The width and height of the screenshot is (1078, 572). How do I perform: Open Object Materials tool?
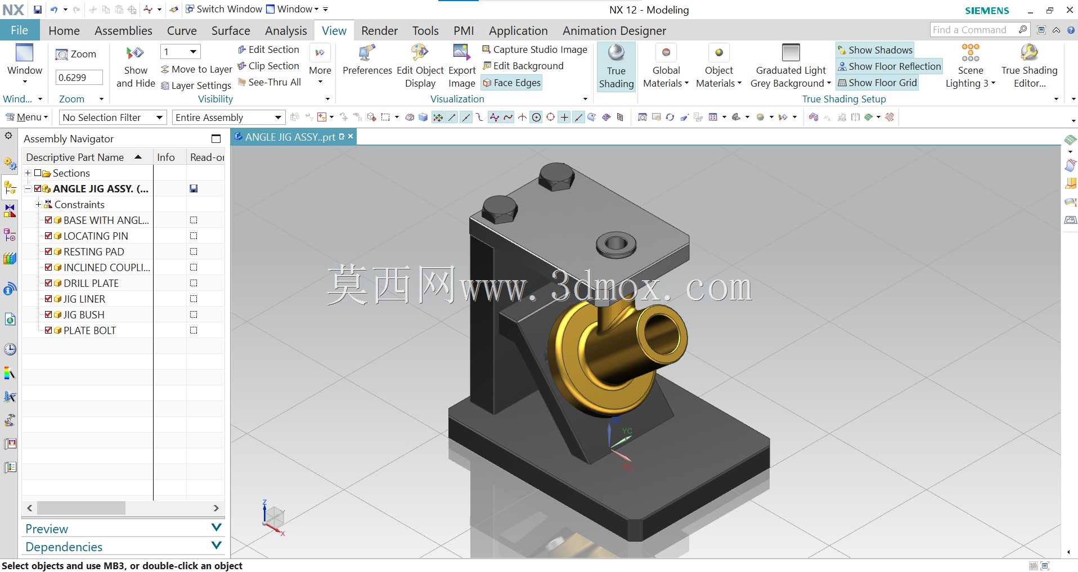coord(718,66)
